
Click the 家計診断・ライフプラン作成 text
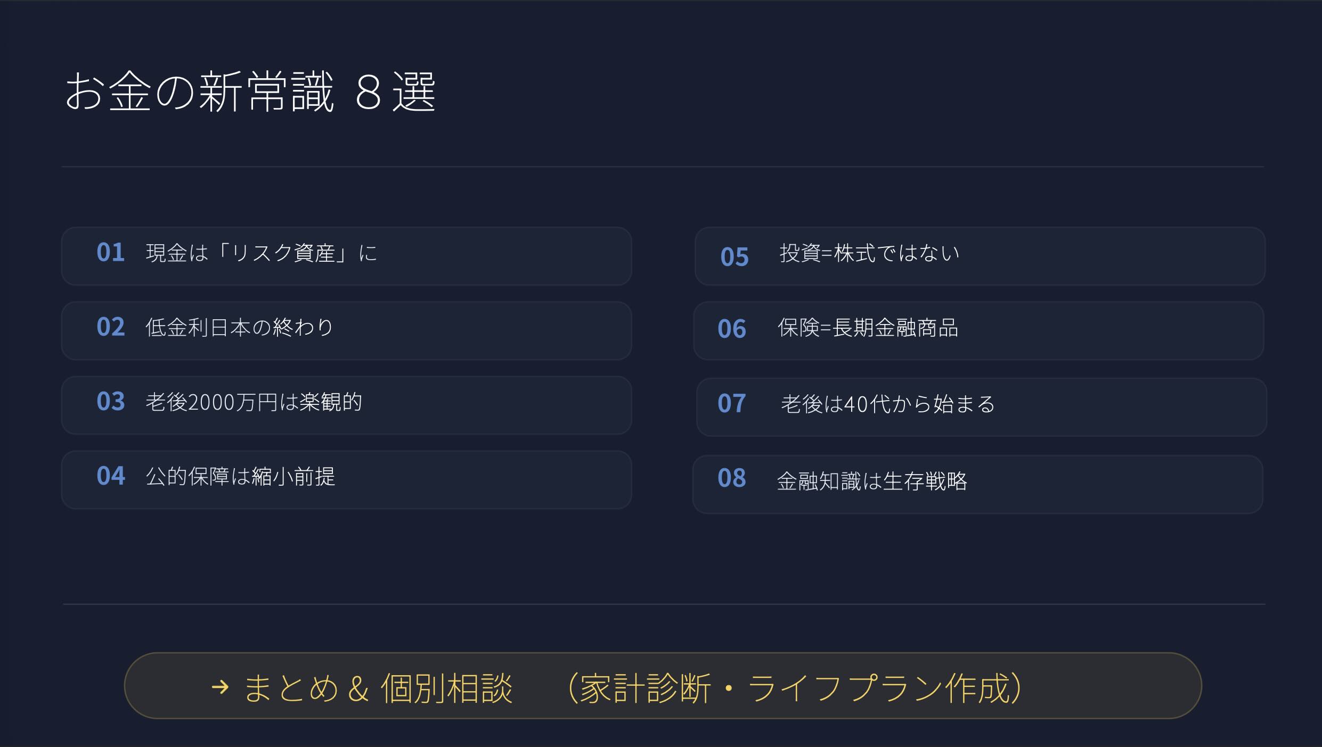795,688
